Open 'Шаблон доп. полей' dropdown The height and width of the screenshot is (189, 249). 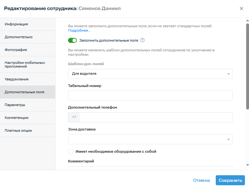[150, 74]
